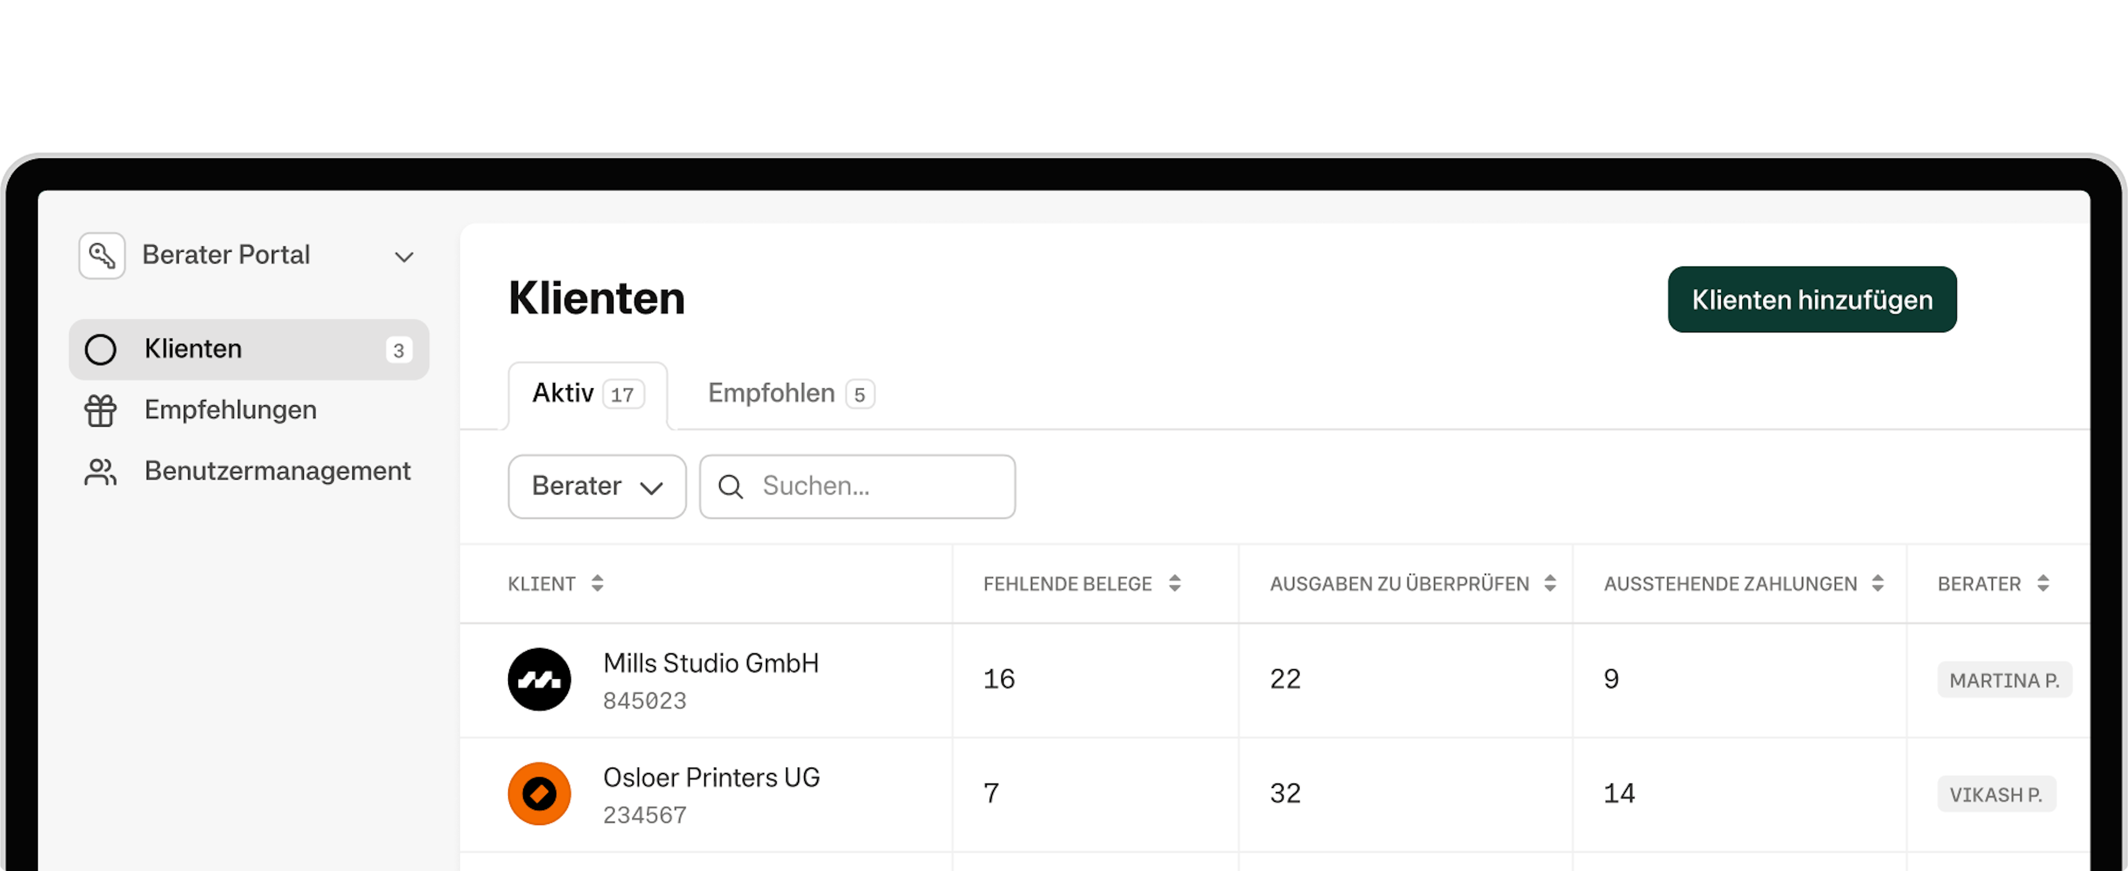Switch to the Aktiv tab

click(587, 395)
